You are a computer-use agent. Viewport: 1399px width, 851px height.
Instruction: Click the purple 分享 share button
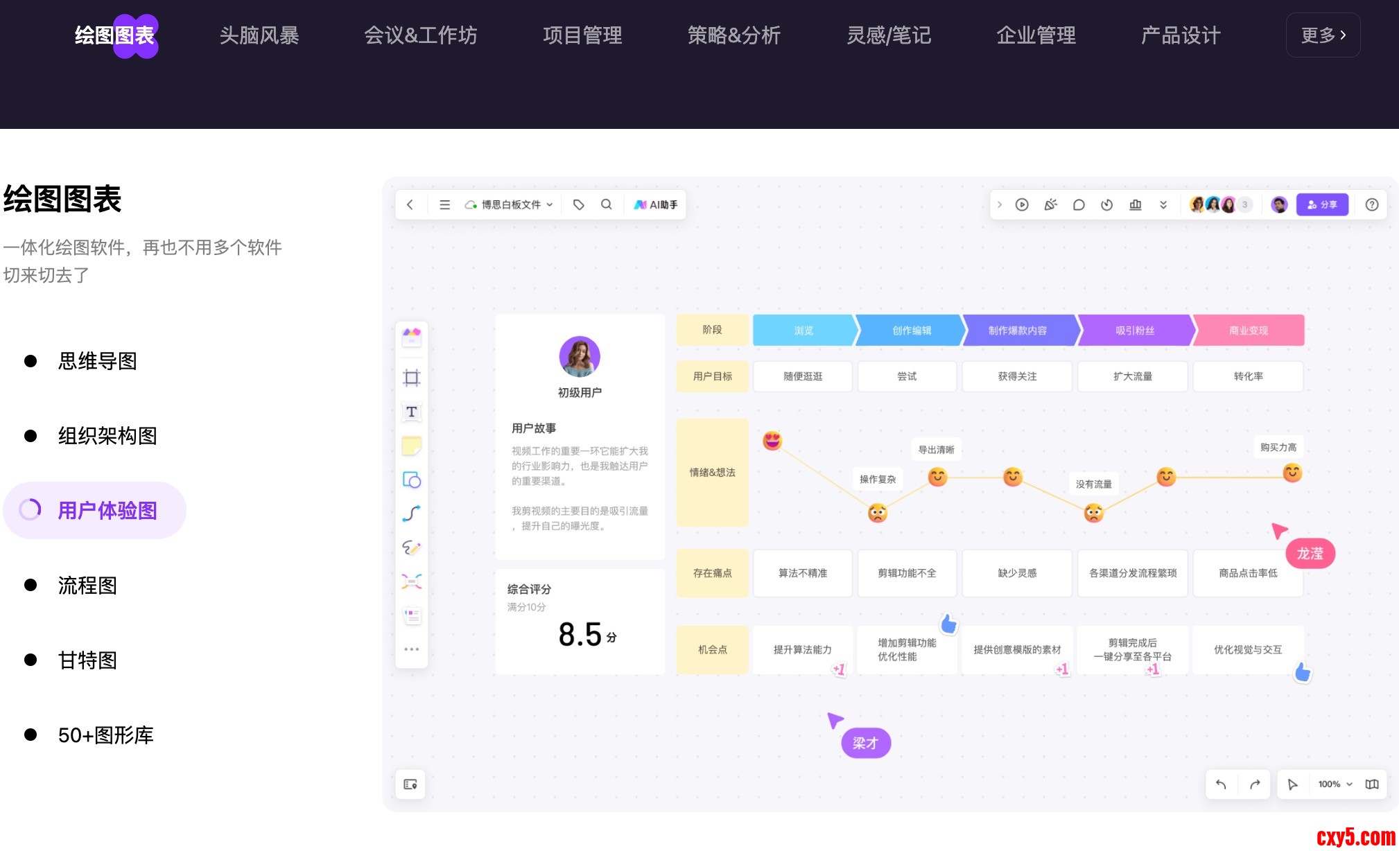(1322, 204)
